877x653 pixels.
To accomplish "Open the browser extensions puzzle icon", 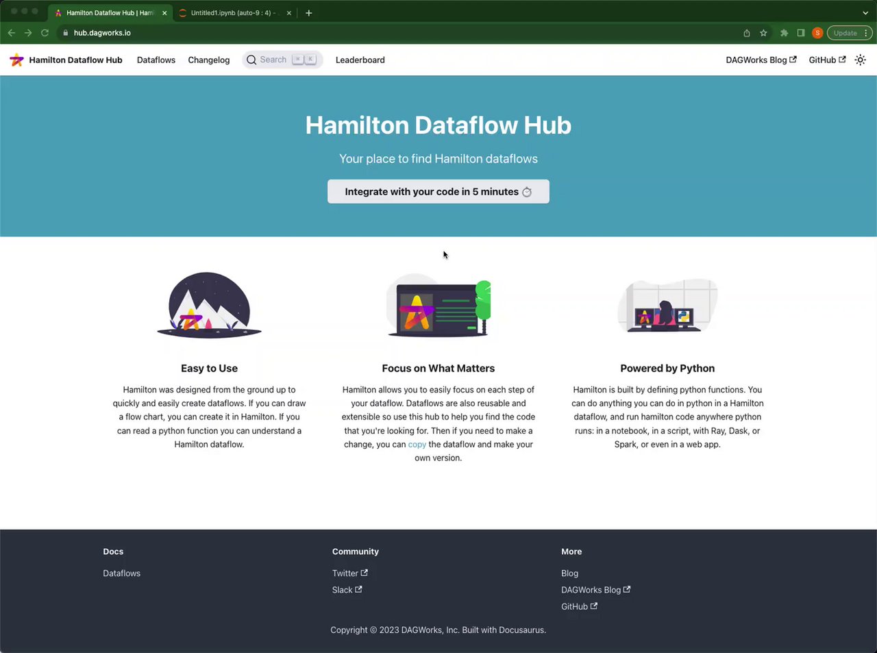I will click(x=784, y=33).
